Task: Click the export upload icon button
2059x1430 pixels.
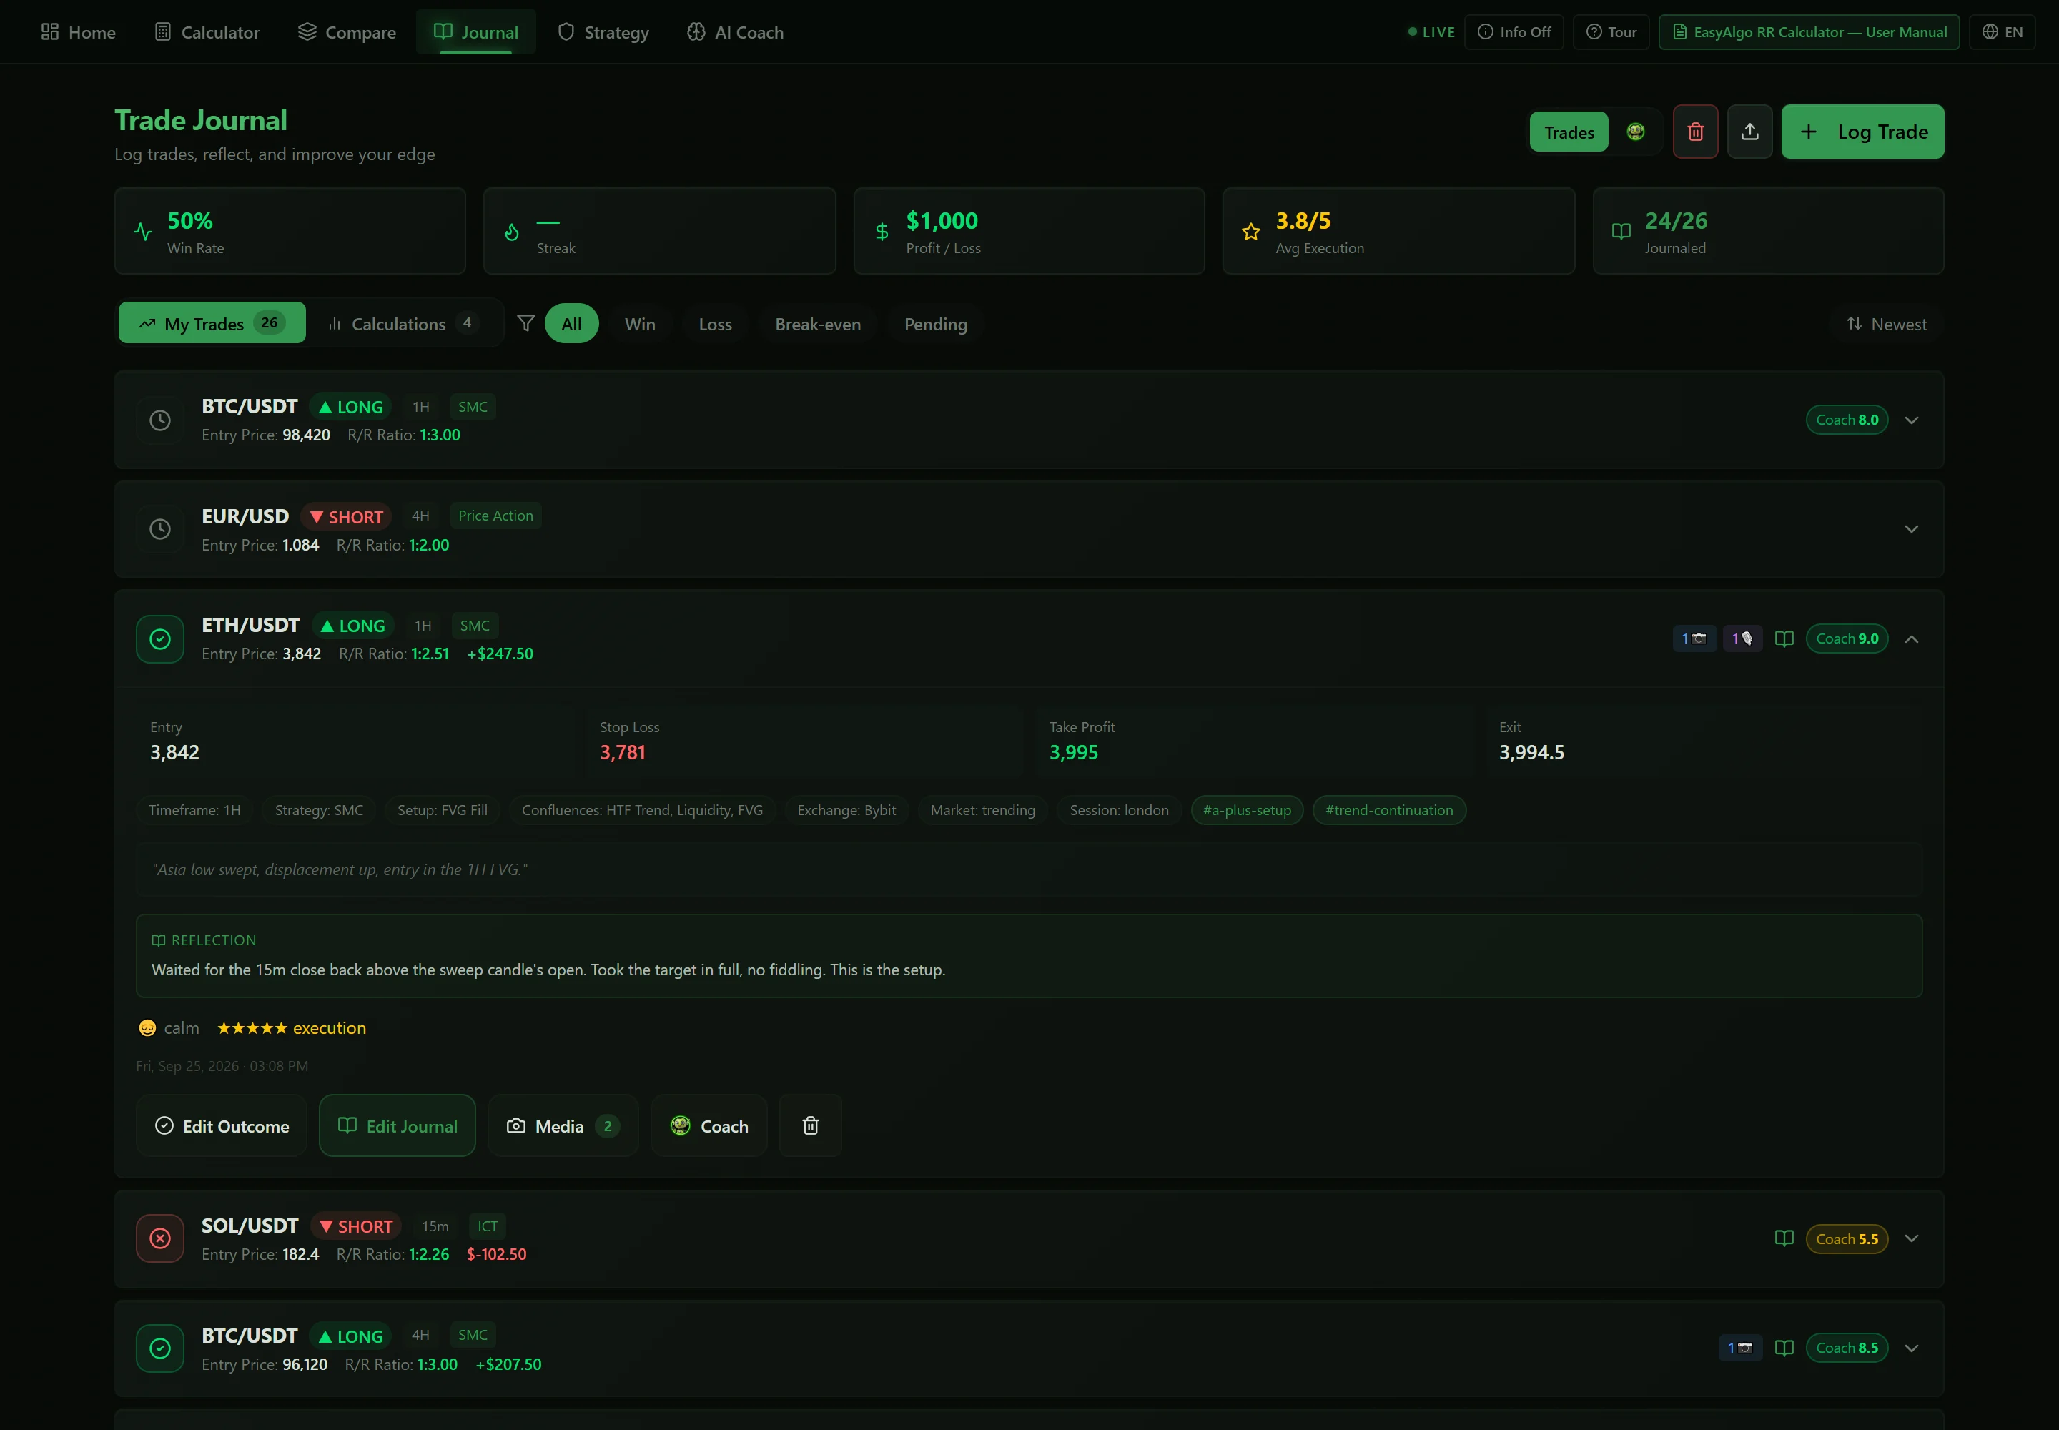Action: pyautogui.click(x=1750, y=132)
